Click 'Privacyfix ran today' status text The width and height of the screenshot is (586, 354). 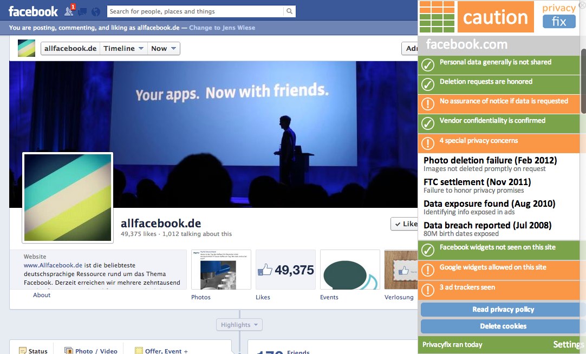(452, 345)
